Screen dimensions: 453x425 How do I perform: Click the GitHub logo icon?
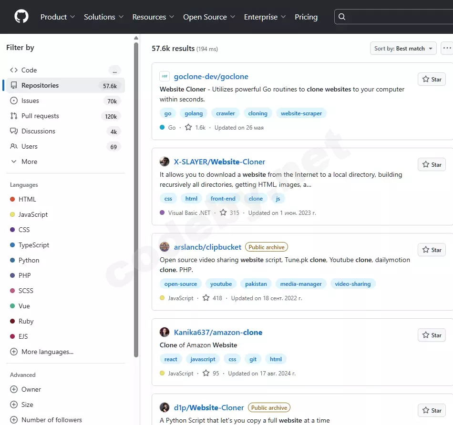point(21,17)
